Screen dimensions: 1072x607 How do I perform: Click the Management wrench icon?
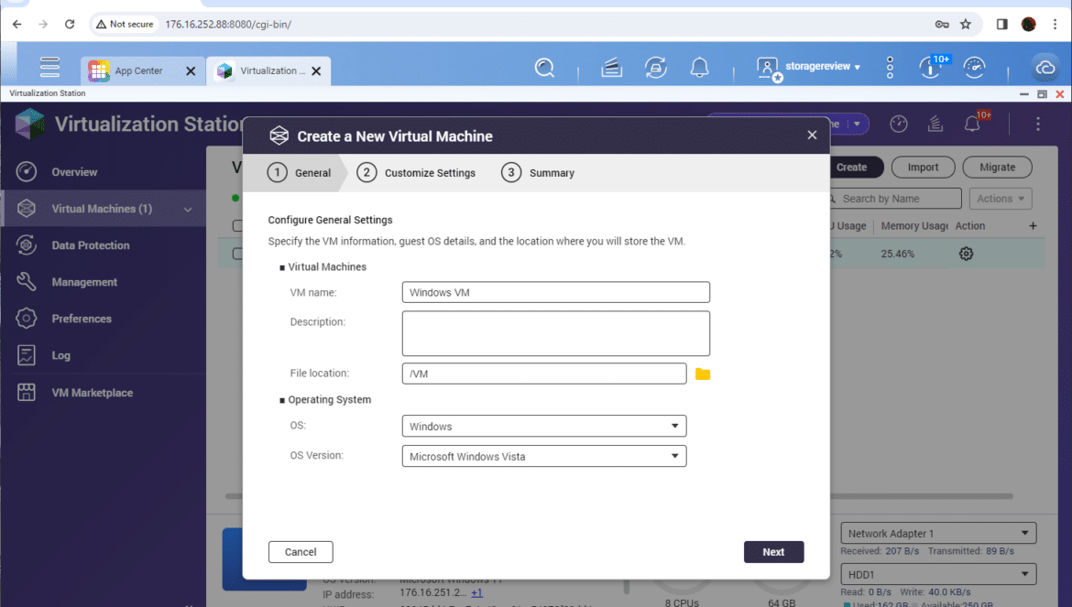click(x=27, y=281)
